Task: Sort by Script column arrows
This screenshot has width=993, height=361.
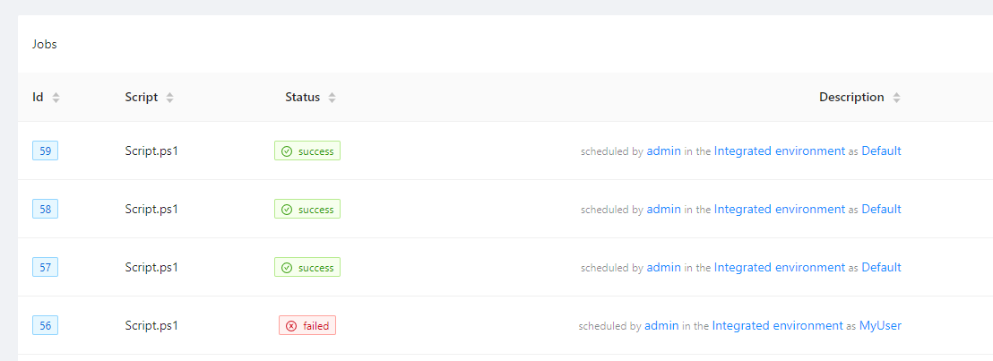Action: [x=170, y=98]
